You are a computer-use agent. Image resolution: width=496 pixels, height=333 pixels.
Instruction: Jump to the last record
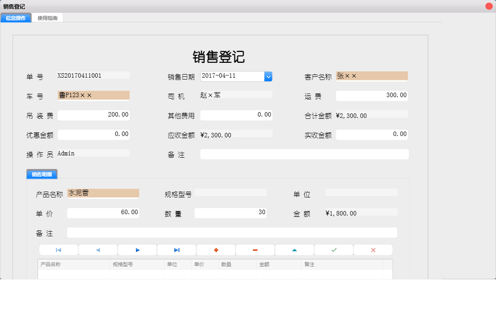pos(176,249)
